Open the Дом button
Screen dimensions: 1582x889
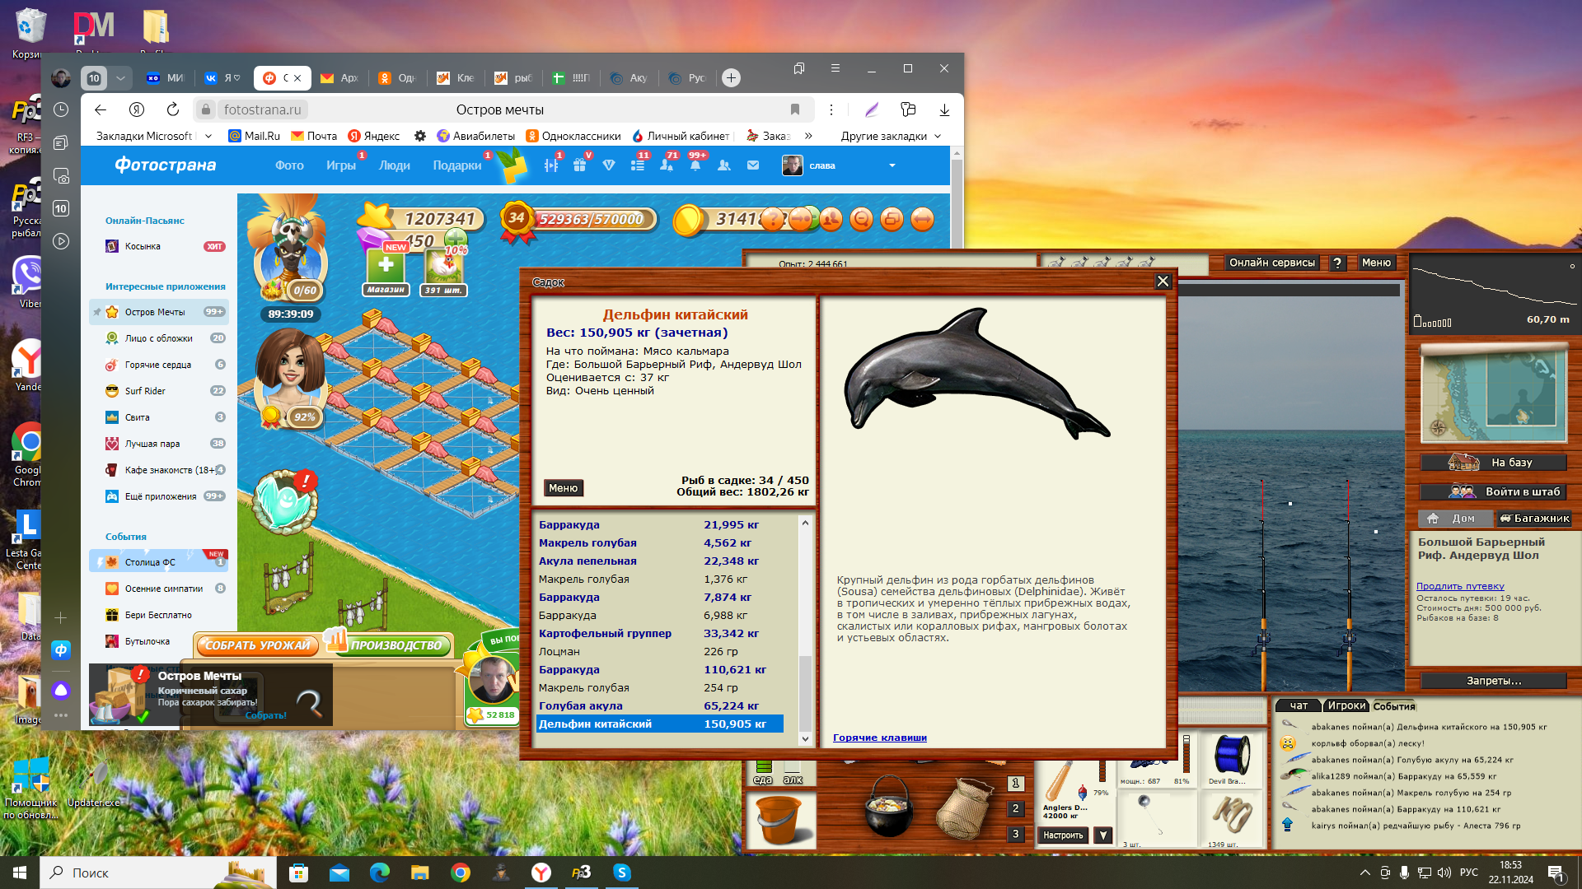tap(1455, 519)
